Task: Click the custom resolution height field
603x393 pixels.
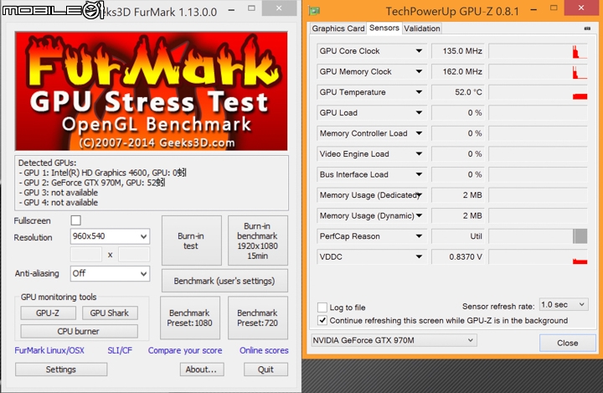Action: point(134,255)
